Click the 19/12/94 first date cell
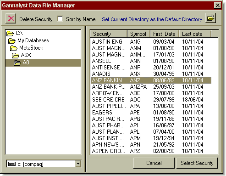 pyautogui.click(x=164, y=138)
